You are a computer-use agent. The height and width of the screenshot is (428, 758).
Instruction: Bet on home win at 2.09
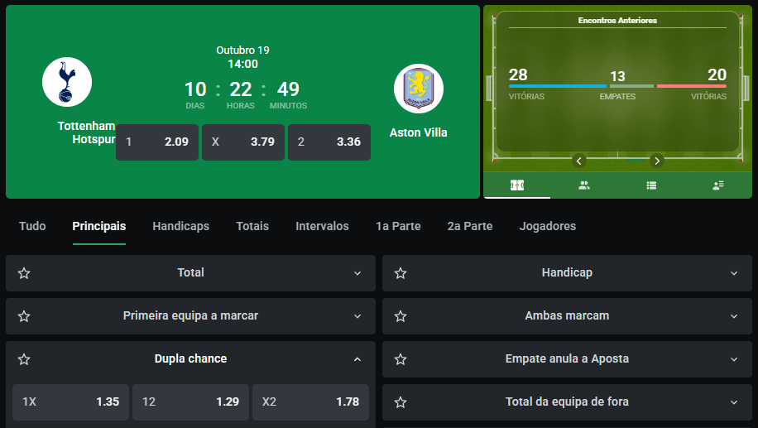(x=157, y=142)
